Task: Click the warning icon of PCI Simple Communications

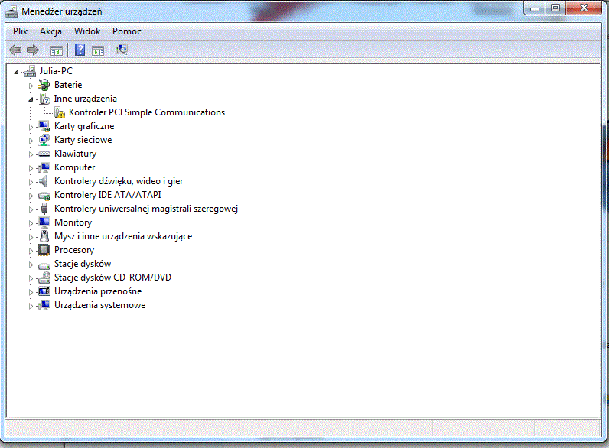Action: 60,112
